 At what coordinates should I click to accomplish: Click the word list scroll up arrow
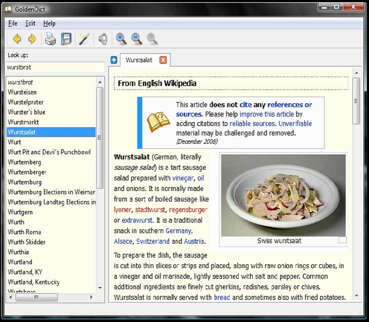coord(100,82)
